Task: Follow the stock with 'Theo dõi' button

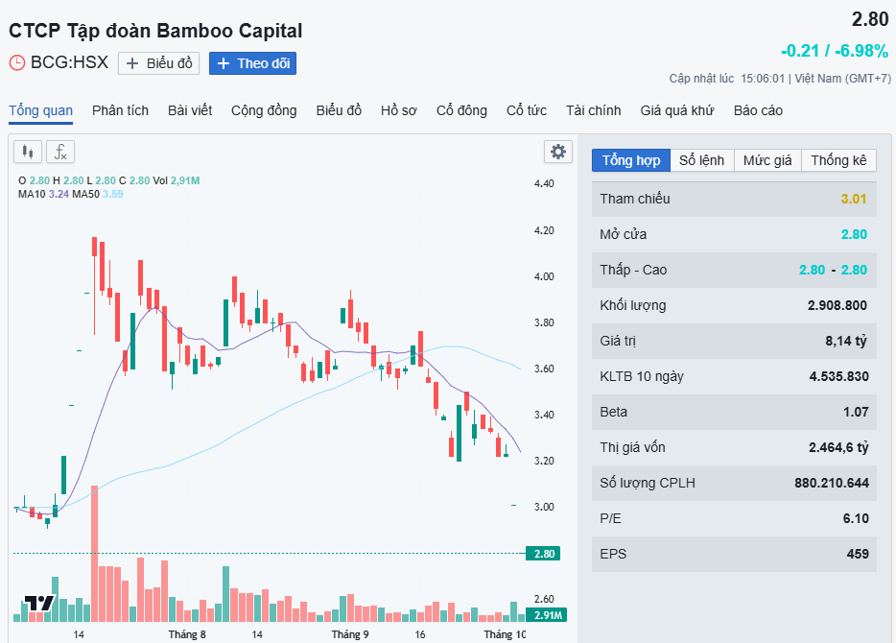Action: tap(253, 63)
